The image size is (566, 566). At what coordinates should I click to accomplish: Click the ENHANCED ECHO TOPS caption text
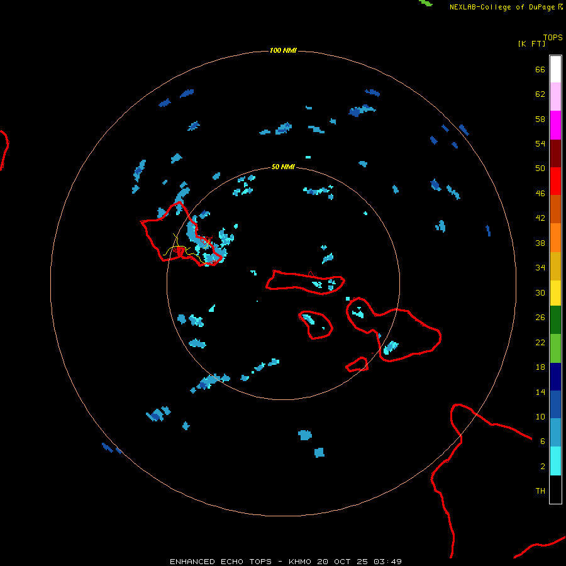click(x=221, y=562)
